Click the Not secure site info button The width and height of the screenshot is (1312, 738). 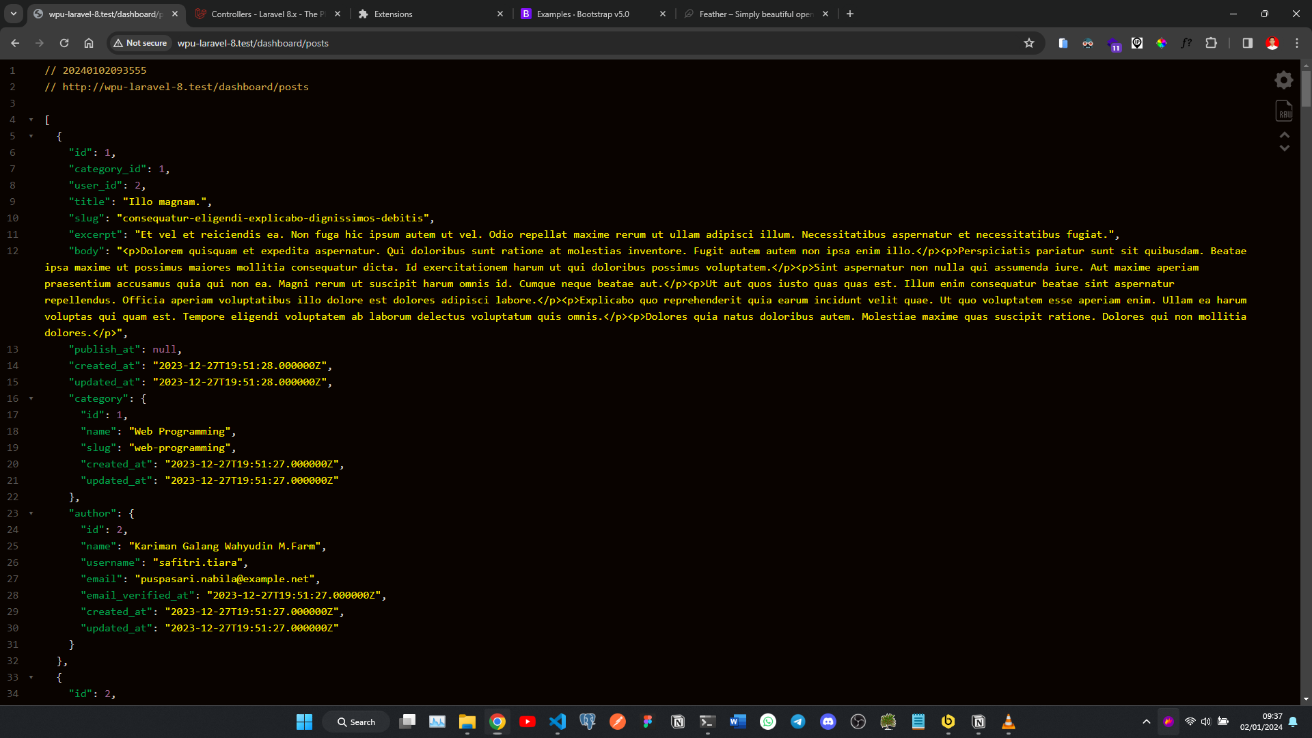tap(141, 43)
